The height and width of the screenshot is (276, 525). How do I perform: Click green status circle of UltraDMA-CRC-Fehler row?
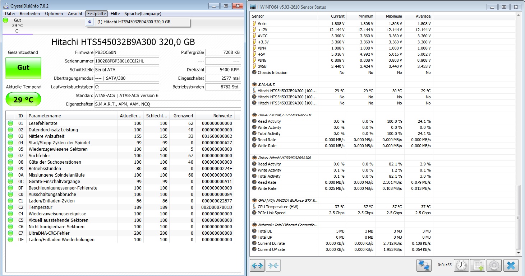[10, 233]
